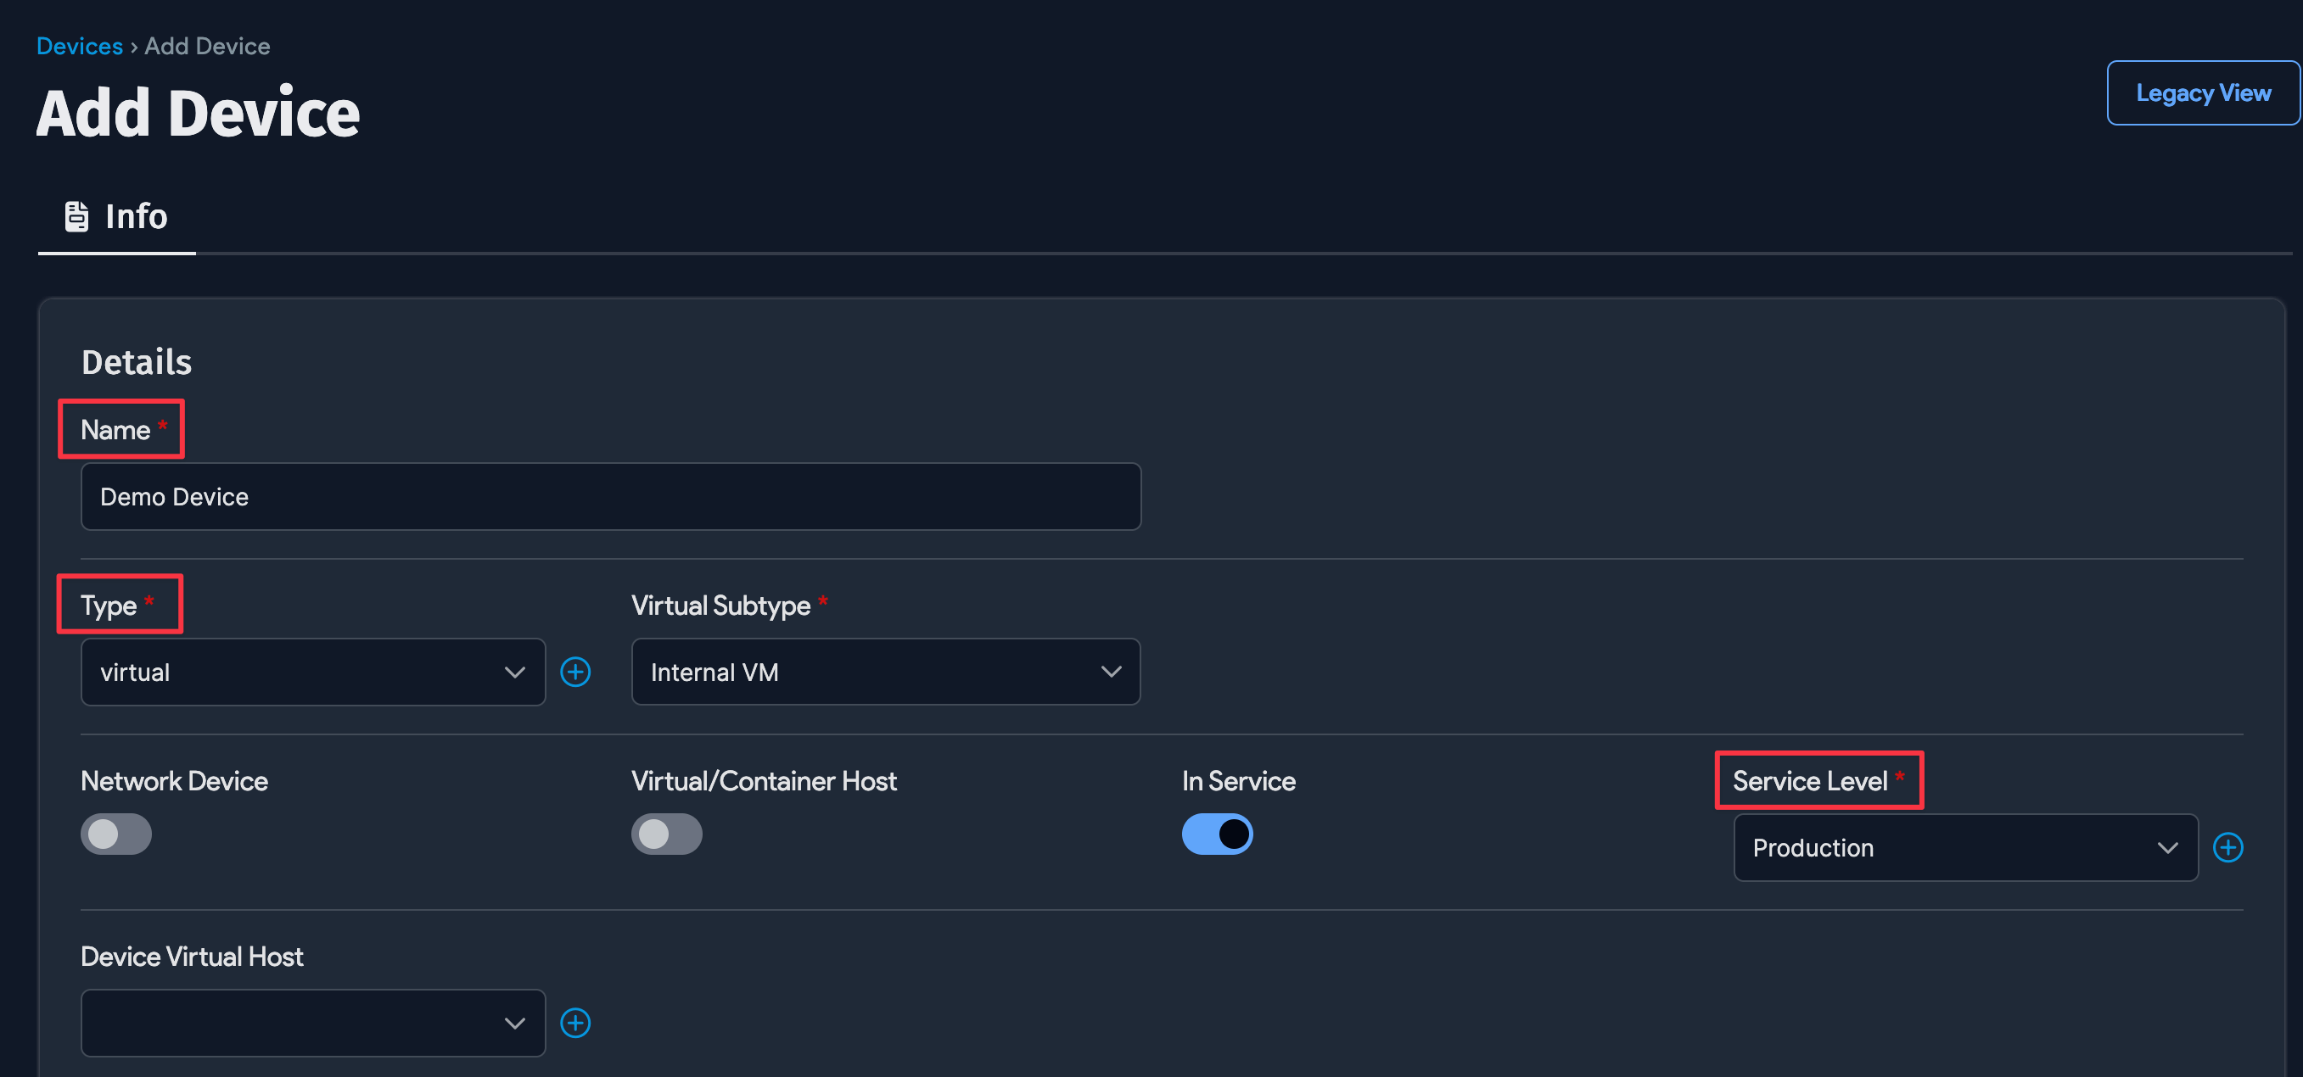This screenshot has width=2303, height=1077.
Task: Click the plus icon next to Device Virtual Host
Action: [575, 1023]
